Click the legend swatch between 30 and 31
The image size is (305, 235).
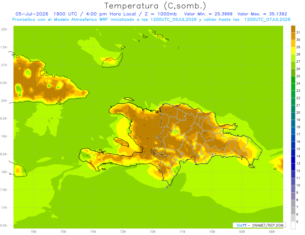click(293, 36)
